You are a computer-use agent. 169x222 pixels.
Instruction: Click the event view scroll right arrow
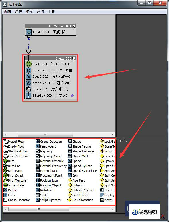pos(113,135)
